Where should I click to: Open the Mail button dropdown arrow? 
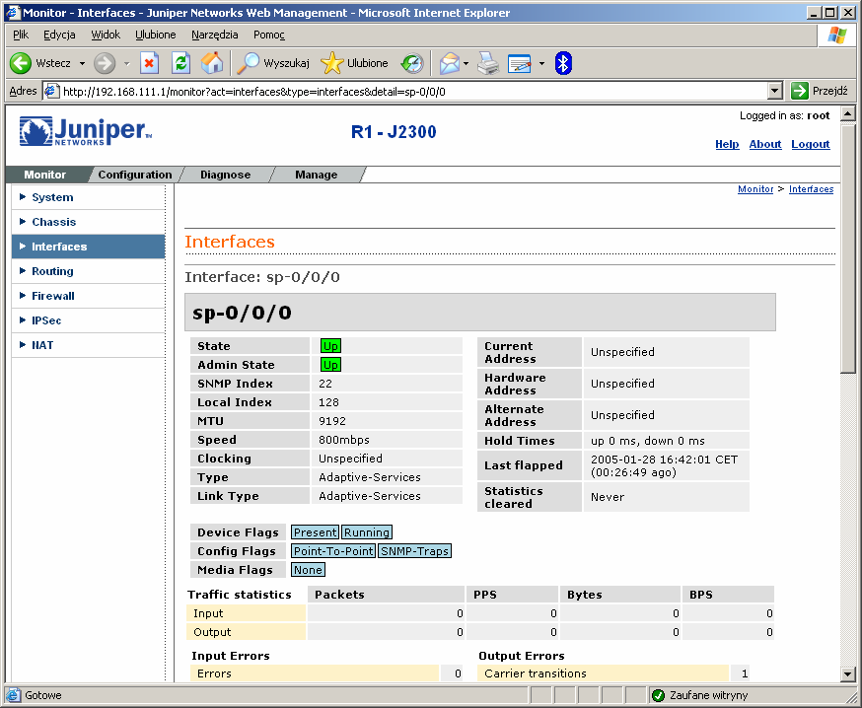pos(467,64)
